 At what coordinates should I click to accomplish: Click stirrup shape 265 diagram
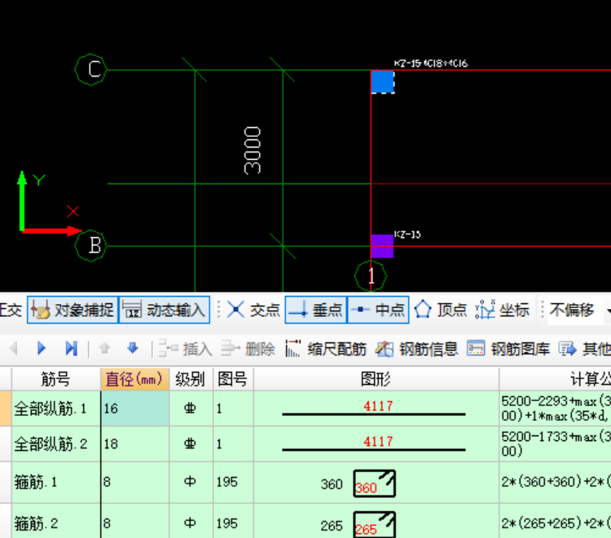pos(375,524)
